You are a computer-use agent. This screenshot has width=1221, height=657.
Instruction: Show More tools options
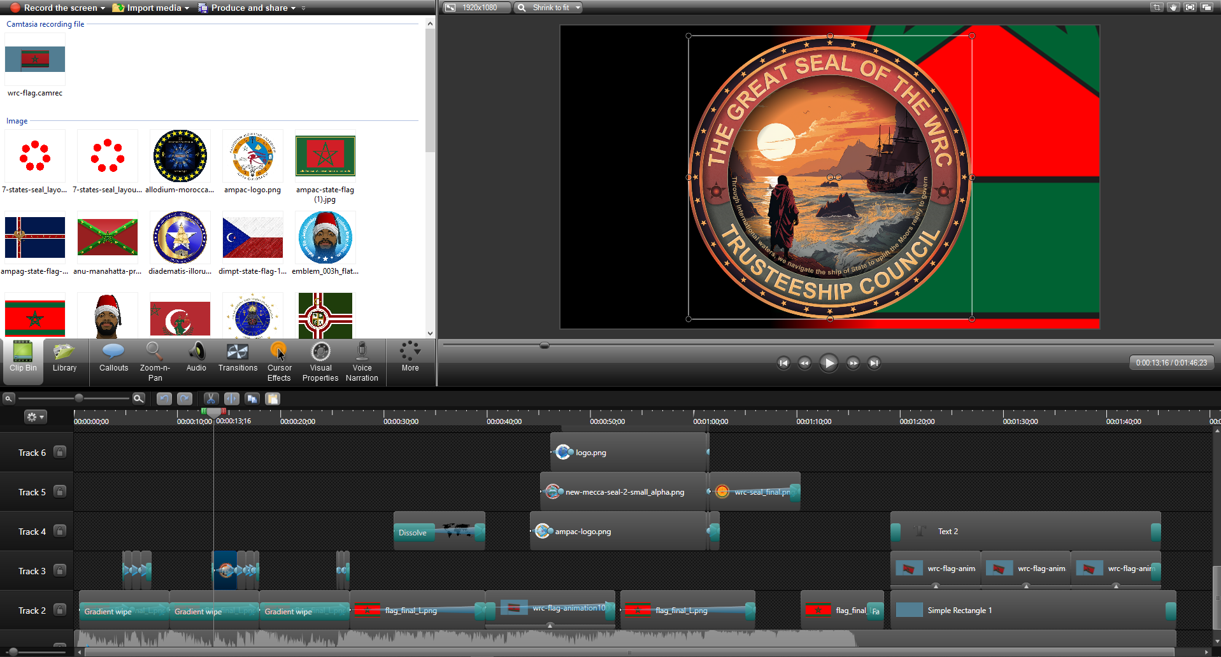click(410, 358)
